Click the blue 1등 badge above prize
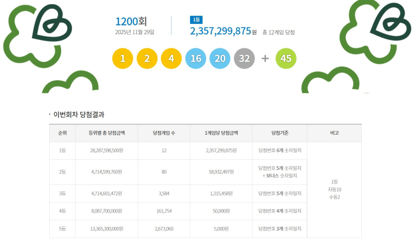Viewport: 414px width, 243px height. click(x=196, y=20)
